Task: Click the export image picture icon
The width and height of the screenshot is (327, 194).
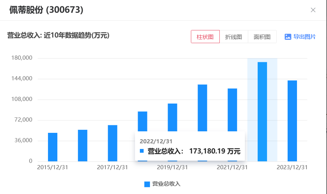Action: [288, 37]
